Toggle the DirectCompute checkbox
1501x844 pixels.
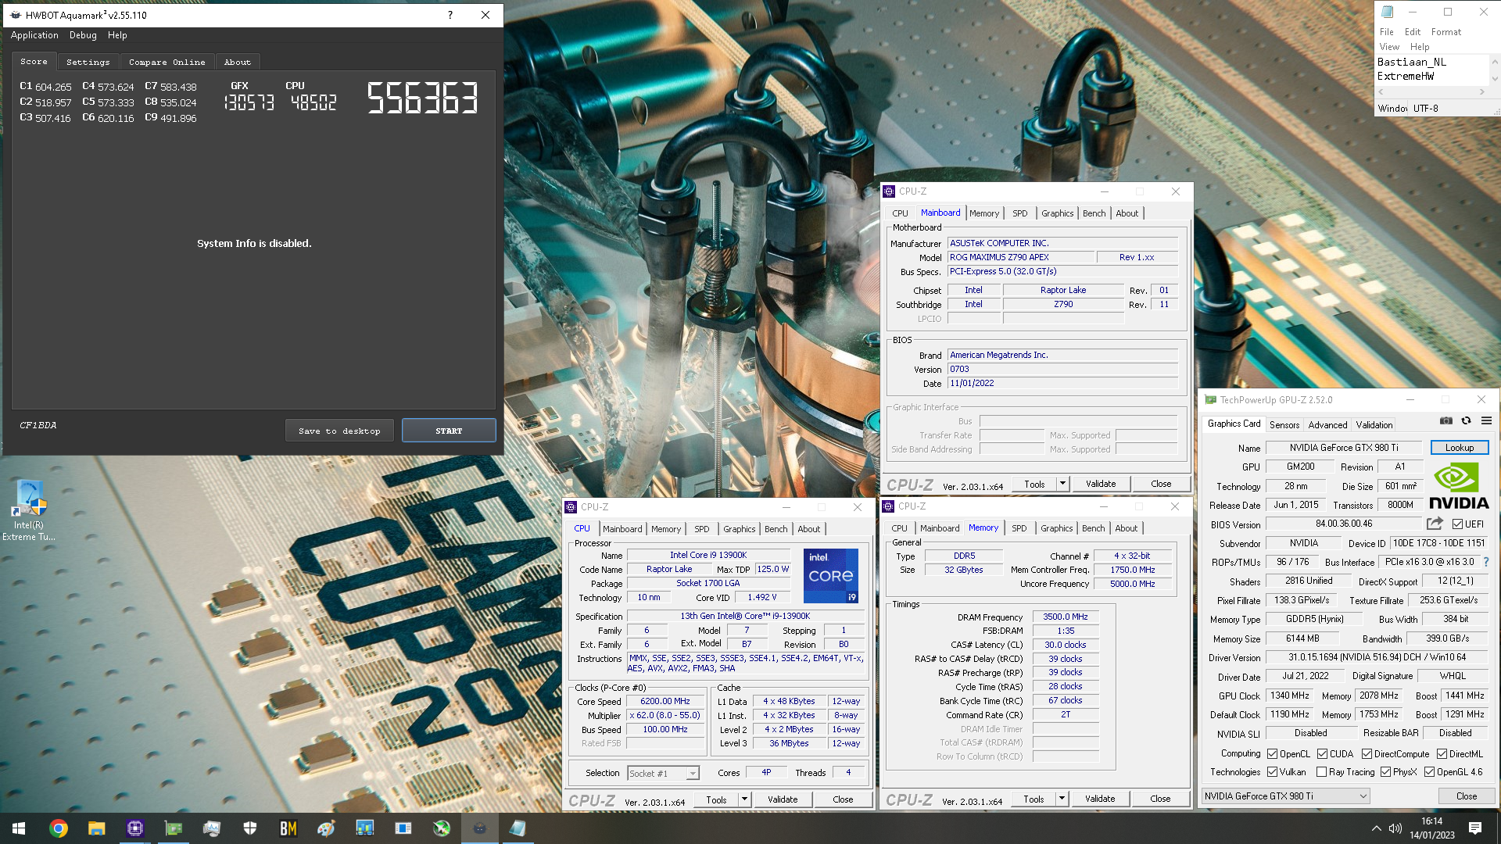pyautogui.click(x=1367, y=754)
